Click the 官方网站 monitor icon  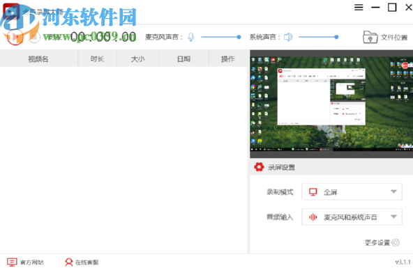tap(12, 262)
